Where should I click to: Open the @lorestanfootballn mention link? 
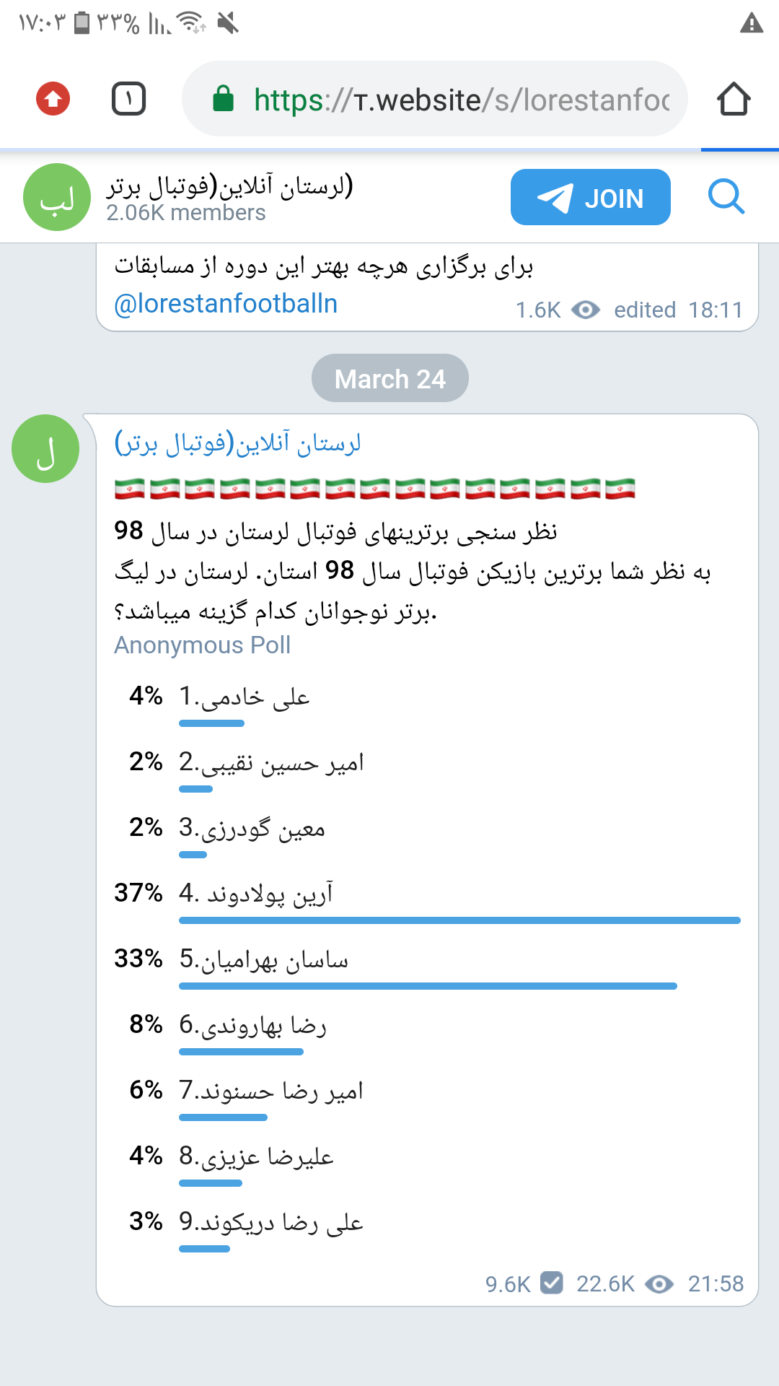point(226,304)
